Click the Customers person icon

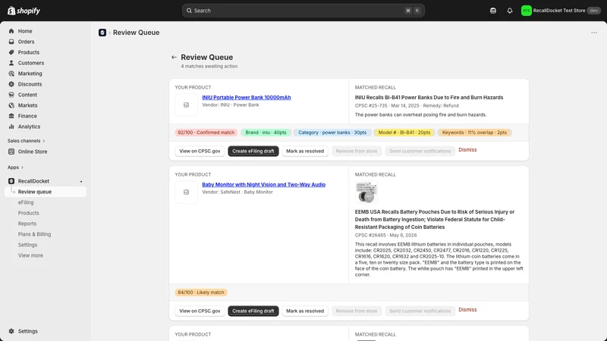tap(11, 63)
